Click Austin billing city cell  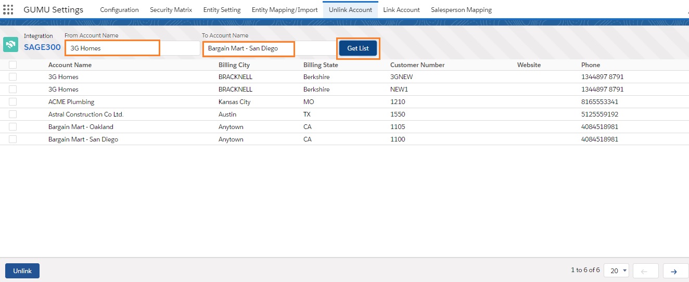[227, 114]
